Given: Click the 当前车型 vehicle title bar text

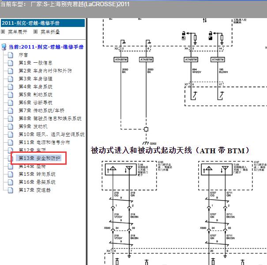Looking at the screenshot, I should click(x=65, y=4).
